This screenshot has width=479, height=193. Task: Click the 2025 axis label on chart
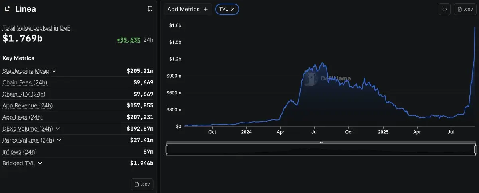(x=383, y=132)
